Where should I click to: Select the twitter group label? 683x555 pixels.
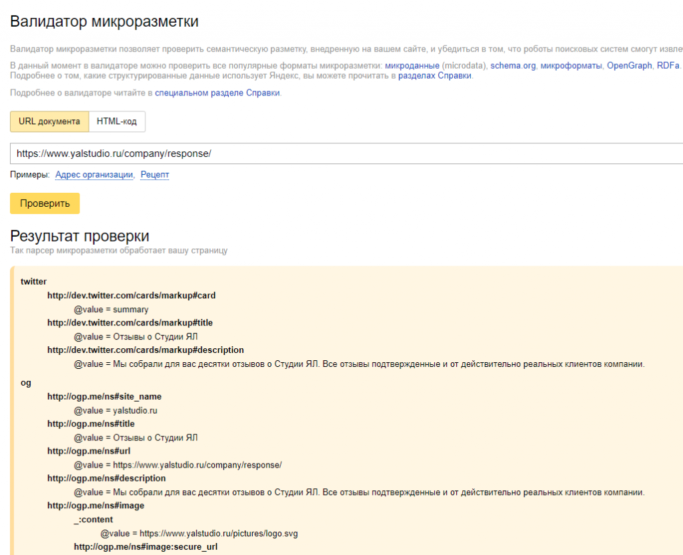click(33, 282)
